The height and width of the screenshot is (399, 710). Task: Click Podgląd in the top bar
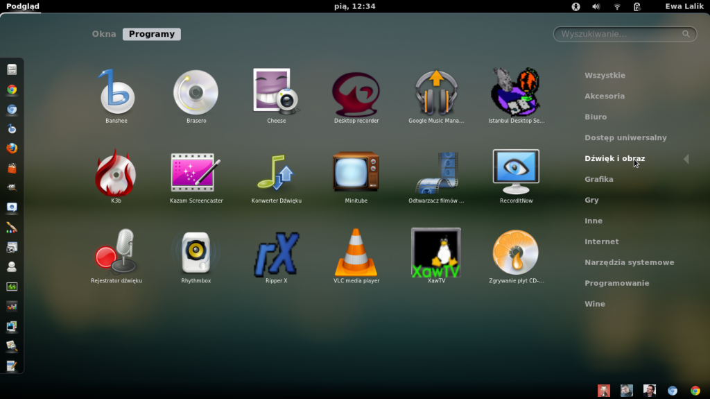23,6
